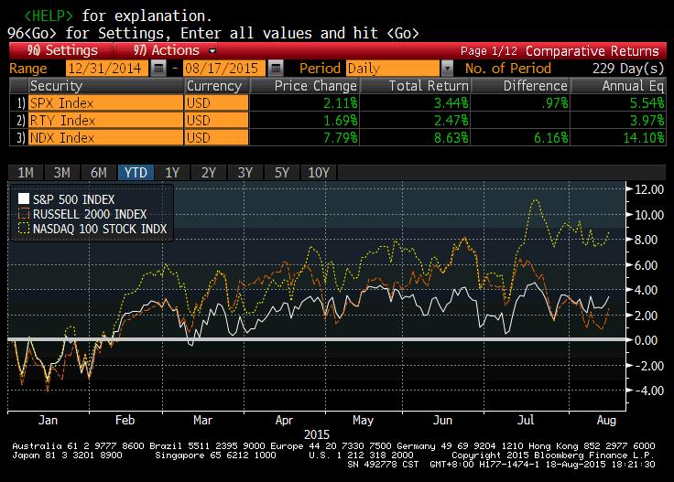
Task: Click NDX total return value 8.63%
Action: [x=451, y=137]
